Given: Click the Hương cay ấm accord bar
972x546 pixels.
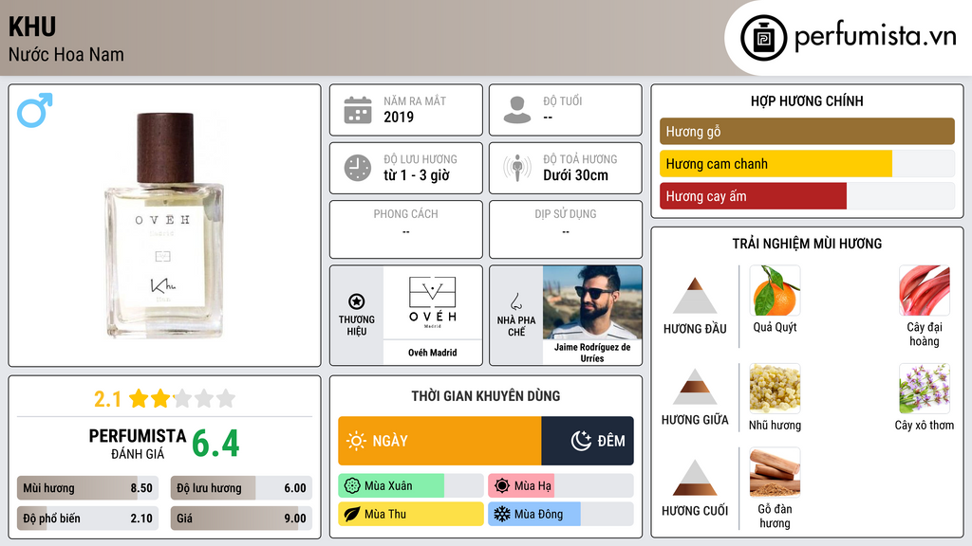Looking at the screenshot, I should (x=807, y=196).
